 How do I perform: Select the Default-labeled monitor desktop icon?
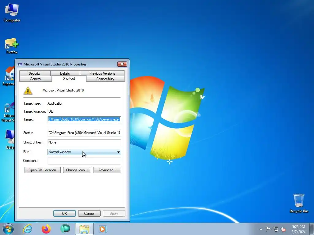(10, 140)
